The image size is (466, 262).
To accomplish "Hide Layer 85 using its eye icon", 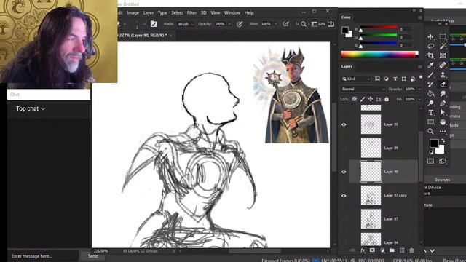I will (x=344, y=124).
